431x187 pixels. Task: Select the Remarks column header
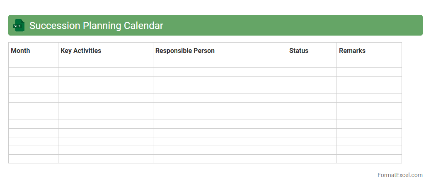(352, 51)
